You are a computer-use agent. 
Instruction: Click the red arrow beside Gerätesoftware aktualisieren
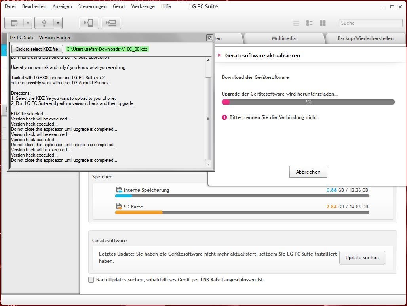(x=220, y=55)
